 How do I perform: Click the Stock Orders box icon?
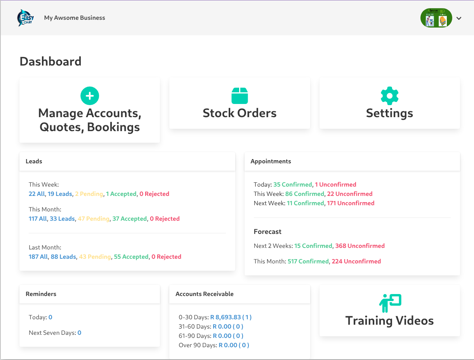(x=240, y=95)
